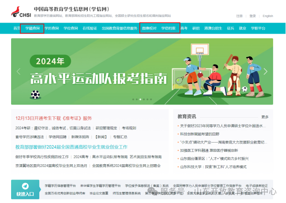Advance the banner with right arrow
The height and width of the screenshot is (203, 286).
pos(265,72)
